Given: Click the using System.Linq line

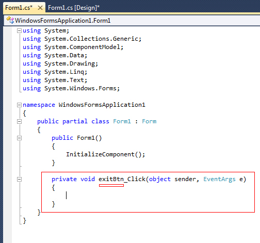Looking at the screenshot, I should click(55, 72).
